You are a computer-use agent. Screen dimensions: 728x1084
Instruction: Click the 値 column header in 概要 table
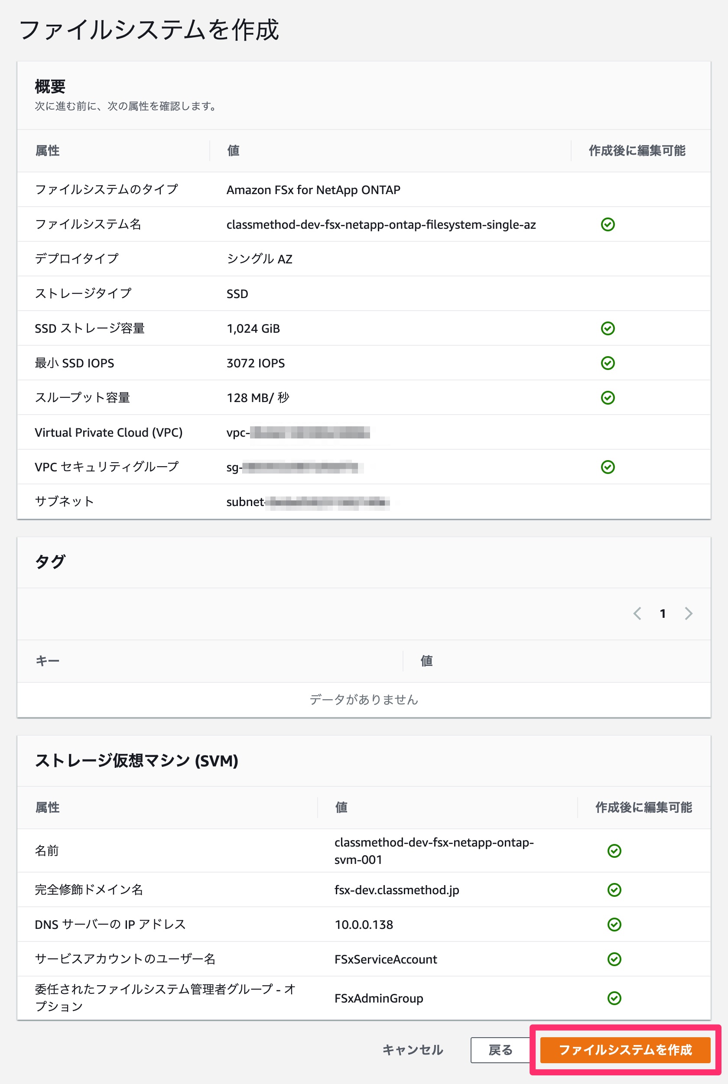click(x=233, y=150)
